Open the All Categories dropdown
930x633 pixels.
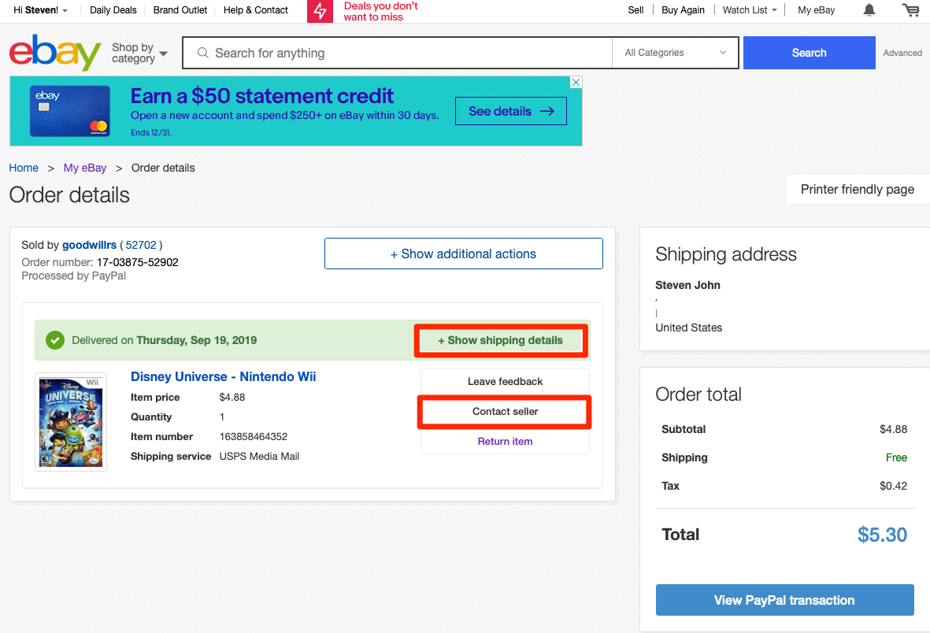(675, 53)
